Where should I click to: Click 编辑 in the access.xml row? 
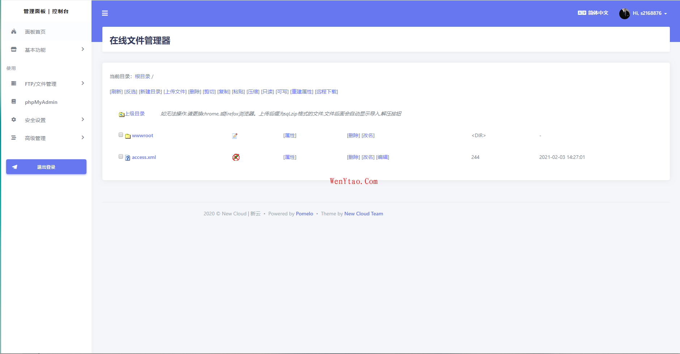click(x=383, y=157)
